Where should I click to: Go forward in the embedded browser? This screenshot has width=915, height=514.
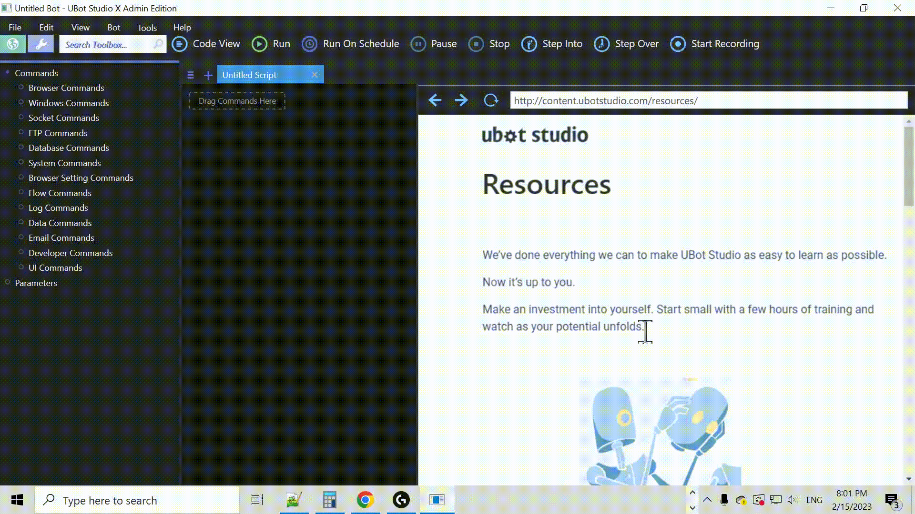pyautogui.click(x=461, y=100)
